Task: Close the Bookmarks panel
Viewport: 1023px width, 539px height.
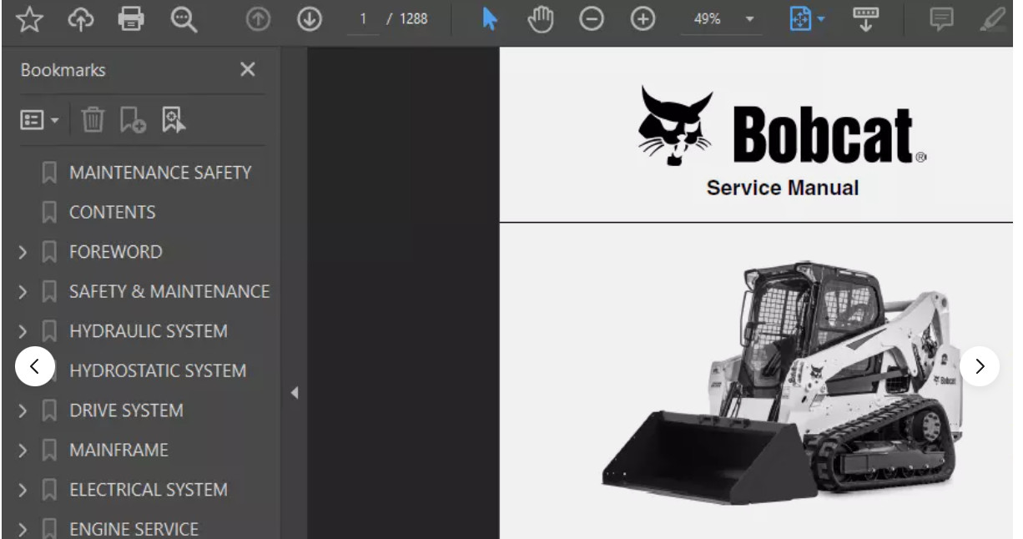Action: (248, 70)
